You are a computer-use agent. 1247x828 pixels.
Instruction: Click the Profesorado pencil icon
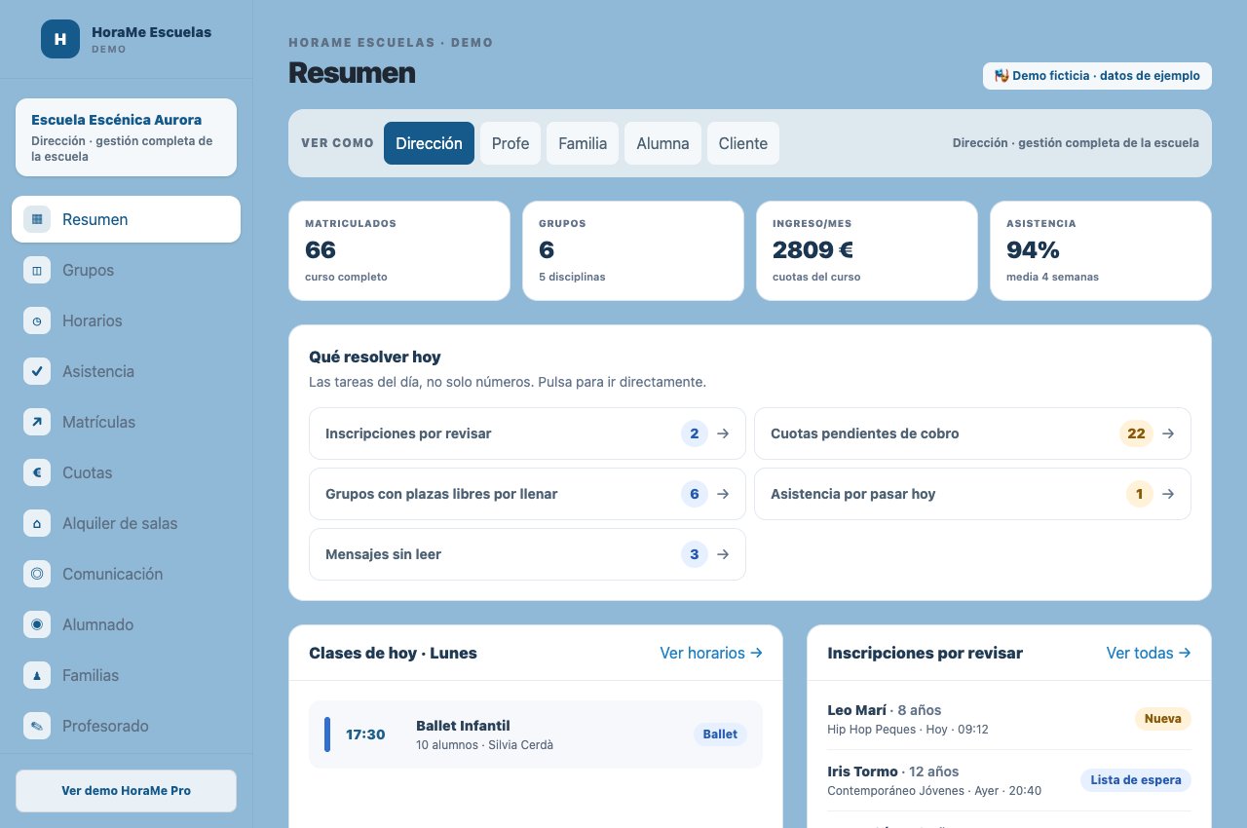pos(37,726)
